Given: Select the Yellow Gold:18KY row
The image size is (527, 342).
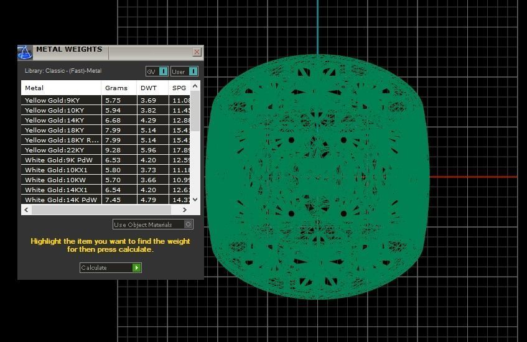Looking at the screenshot, I should 106,130.
